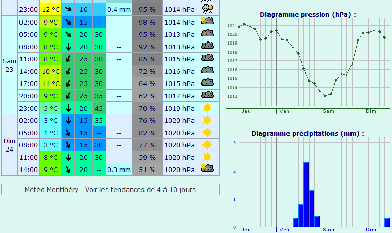This screenshot has width=392, height=233.
Task: Click the wind arrow for Saturday 17:00
Action: tap(68, 83)
